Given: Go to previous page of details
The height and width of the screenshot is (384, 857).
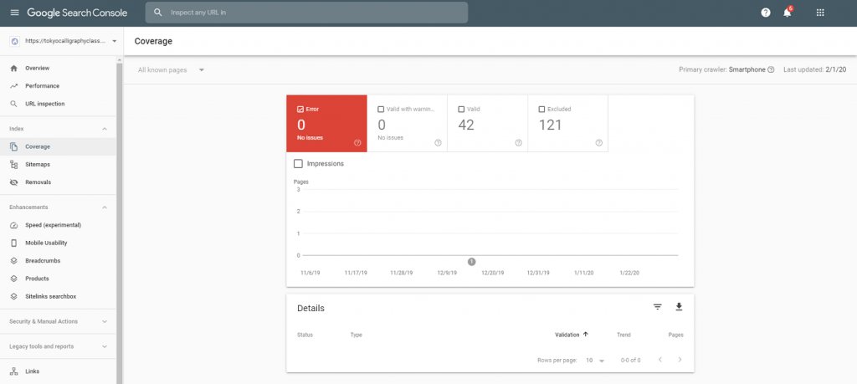Looking at the screenshot, I should coord(660,360).
